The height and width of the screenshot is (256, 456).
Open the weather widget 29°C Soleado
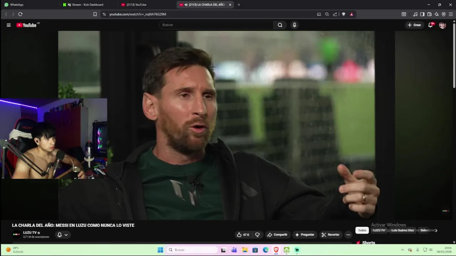click(x=14, y=250)
